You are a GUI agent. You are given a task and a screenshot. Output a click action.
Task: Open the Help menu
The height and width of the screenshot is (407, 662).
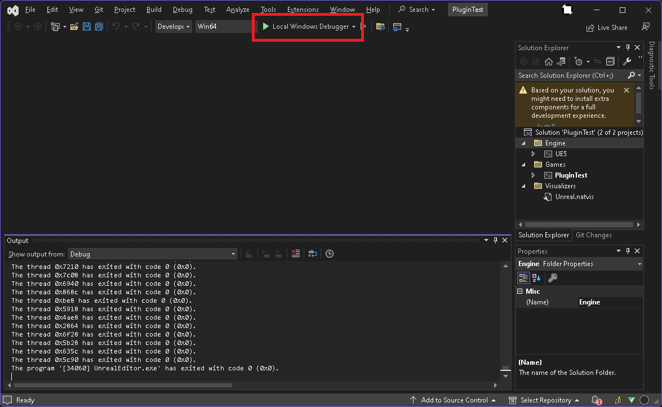373,9
